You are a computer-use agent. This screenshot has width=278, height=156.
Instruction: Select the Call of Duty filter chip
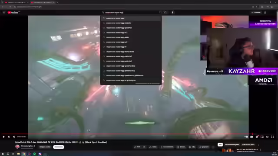tap(248, 145)
